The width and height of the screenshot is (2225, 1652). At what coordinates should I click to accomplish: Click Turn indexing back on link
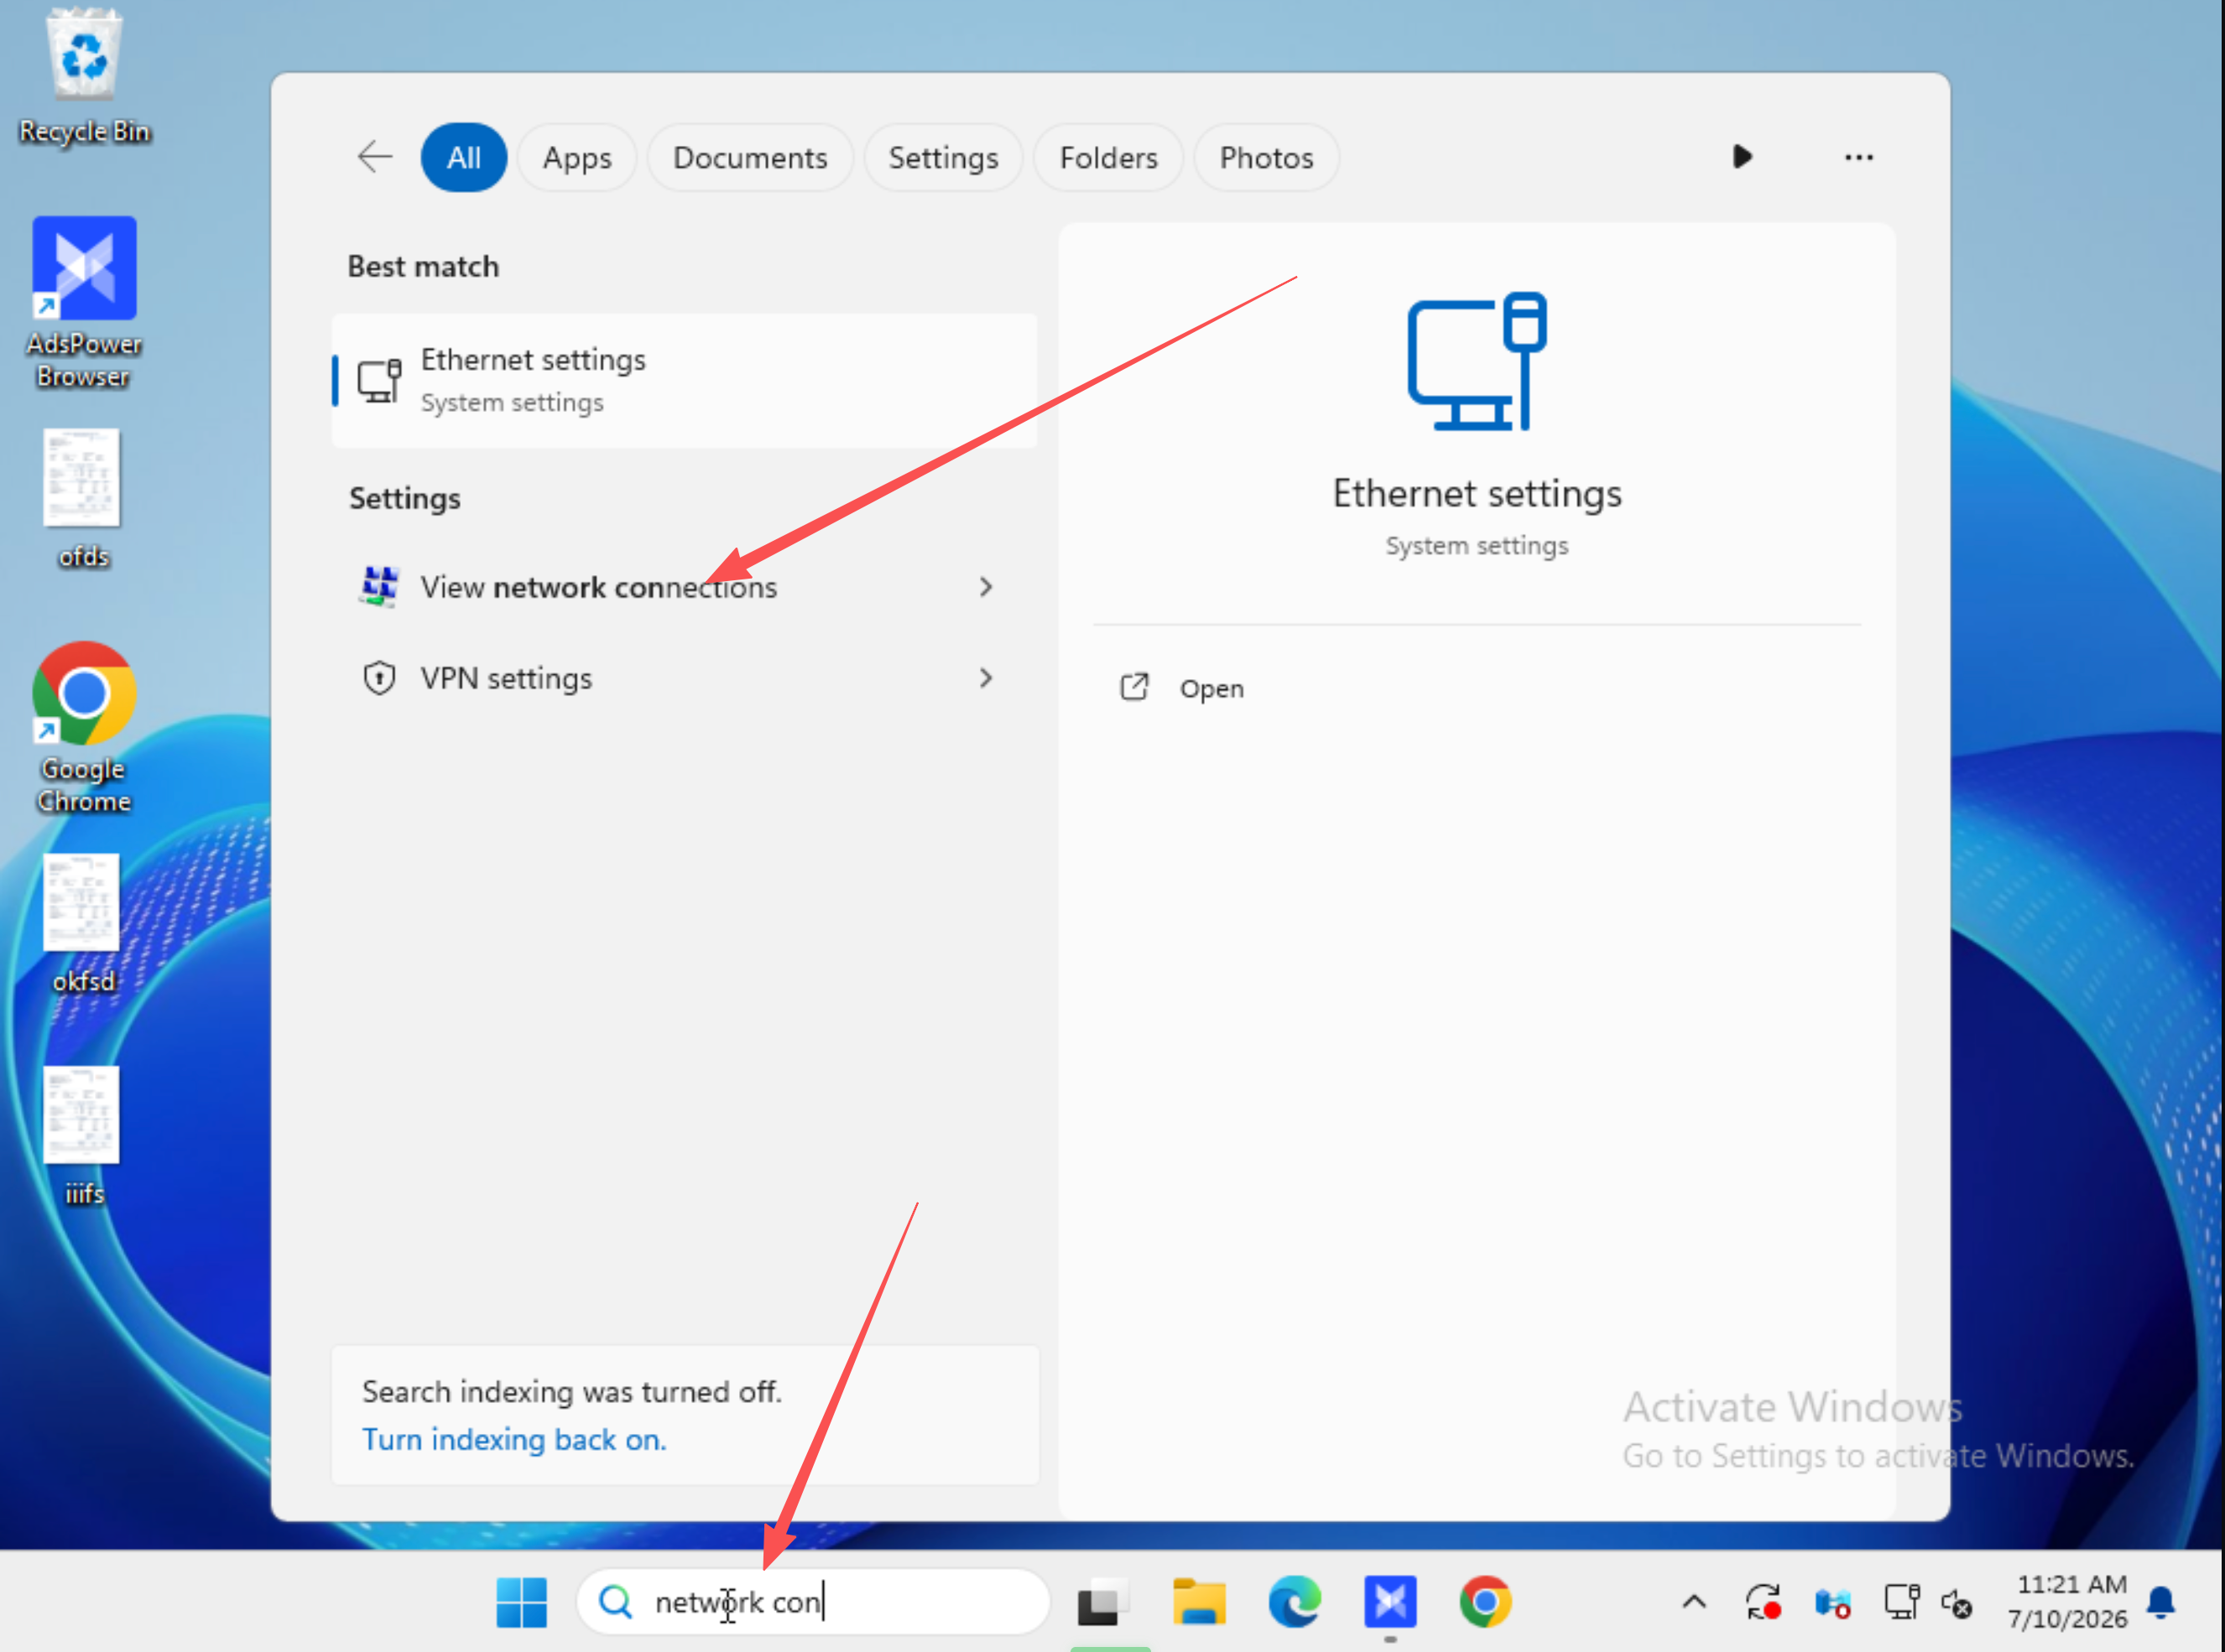[514, 1439]
